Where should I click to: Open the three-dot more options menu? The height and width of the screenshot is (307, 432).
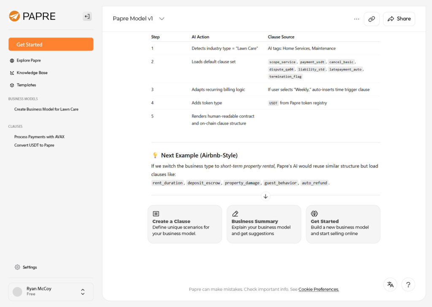[356, 19]
